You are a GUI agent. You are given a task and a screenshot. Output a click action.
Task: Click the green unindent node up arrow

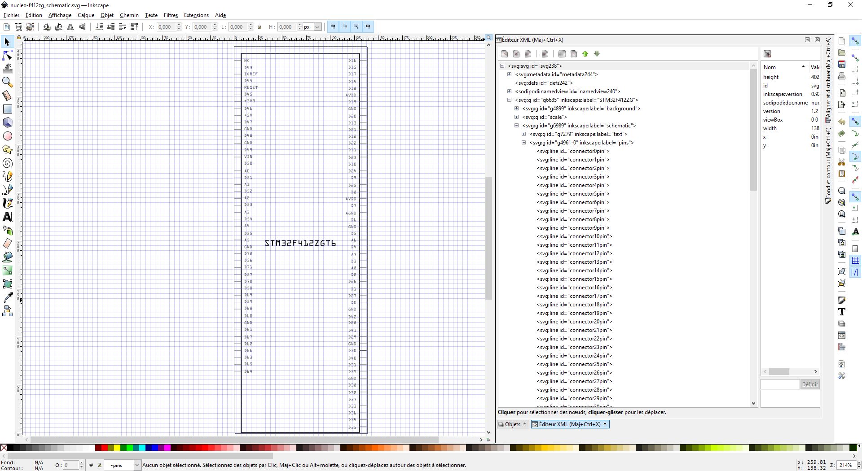click(x=585, y=54)
